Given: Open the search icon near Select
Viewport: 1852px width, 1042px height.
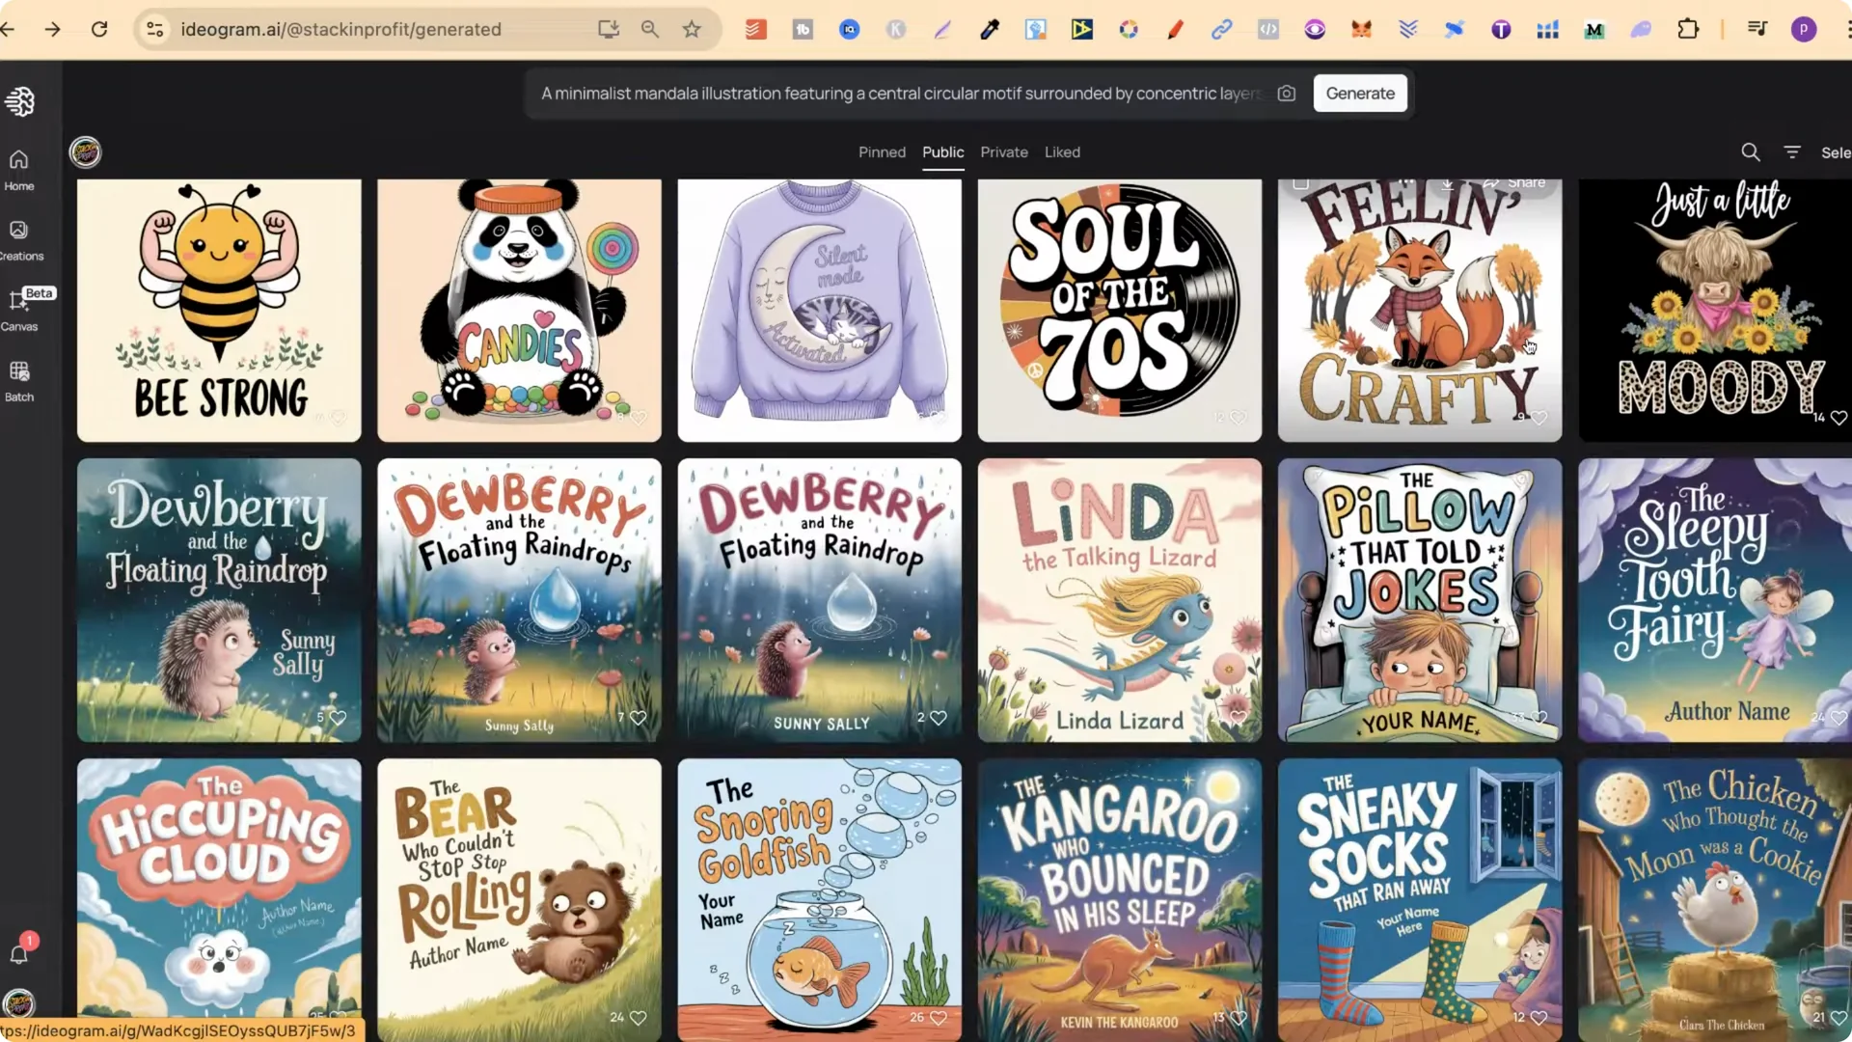Looking at the screenshot, I should click(x=1751, y=151).
